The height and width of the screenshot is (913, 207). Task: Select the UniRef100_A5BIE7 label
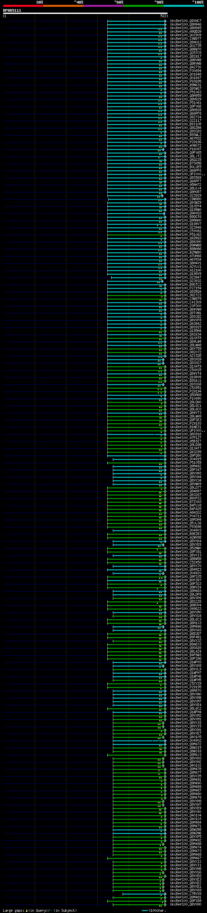point(185,441)
